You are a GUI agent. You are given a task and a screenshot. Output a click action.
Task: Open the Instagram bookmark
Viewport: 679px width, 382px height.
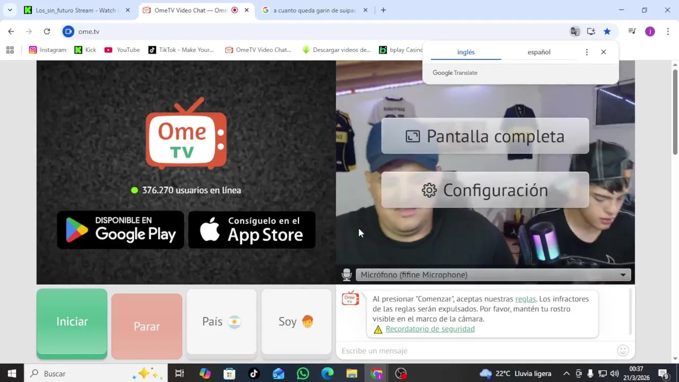[x=48, y=50]
